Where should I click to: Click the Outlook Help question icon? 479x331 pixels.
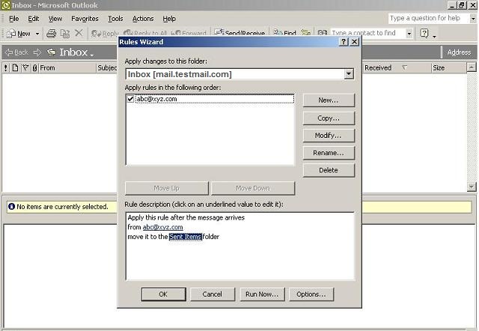(424, 33)
